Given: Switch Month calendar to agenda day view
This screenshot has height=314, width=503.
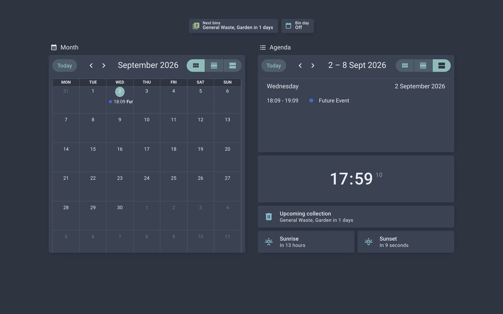Looking at the screenshot, I should [233, 65].
